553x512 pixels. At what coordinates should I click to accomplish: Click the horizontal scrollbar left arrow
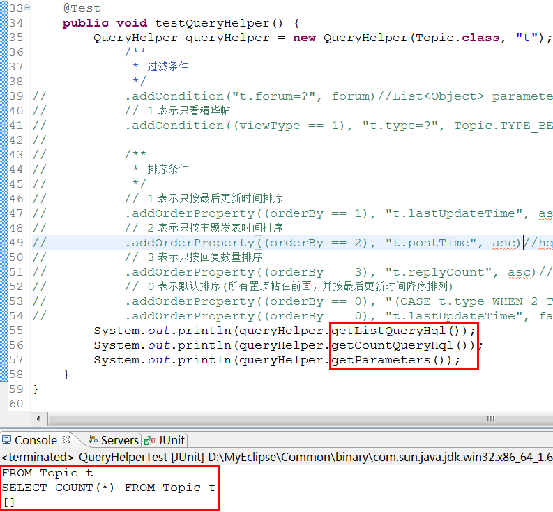tap(38, 419)
